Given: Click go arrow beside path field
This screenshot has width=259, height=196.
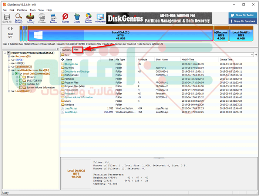Looking at the screenshot, I should (256, 55).
